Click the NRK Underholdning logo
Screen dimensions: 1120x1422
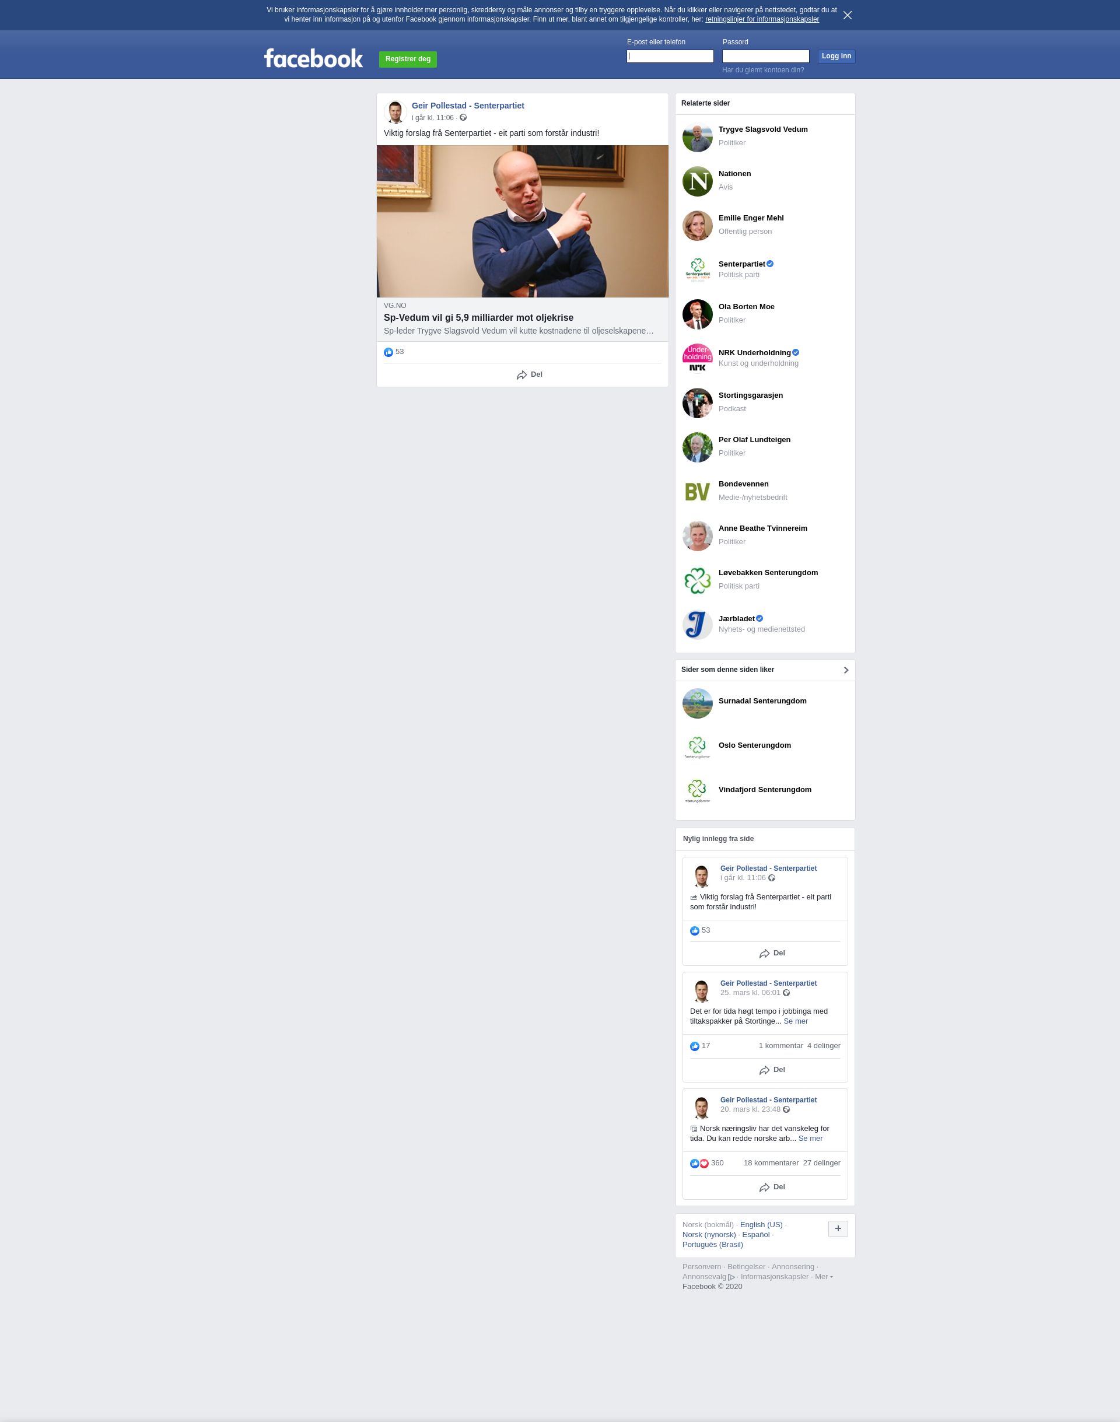tap(697, 358)
